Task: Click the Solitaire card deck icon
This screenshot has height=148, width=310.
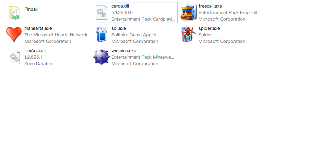Action: click(x=102, y=35)
